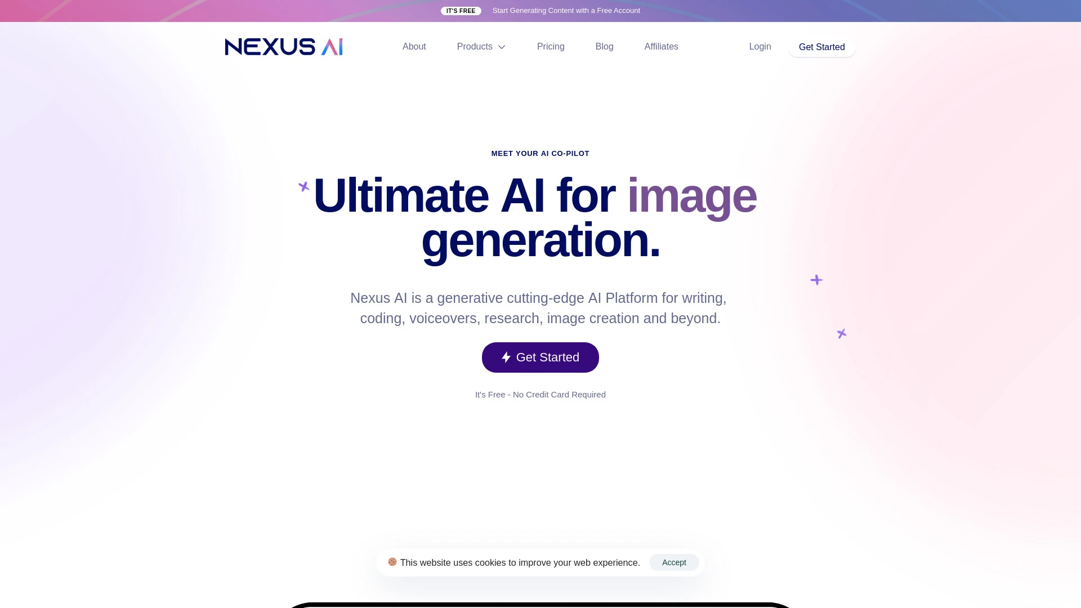Click Accept in the cookie banner
This screenshot has height=608, width=1081.
pyautogui.click(x=674, y=562)
